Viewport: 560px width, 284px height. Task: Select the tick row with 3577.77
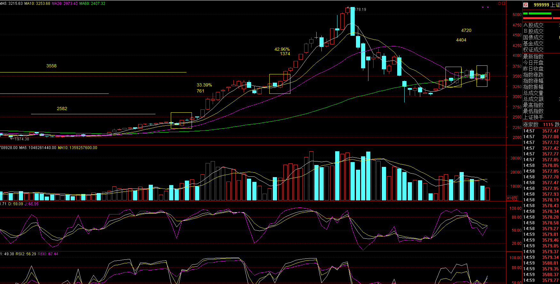541,154
